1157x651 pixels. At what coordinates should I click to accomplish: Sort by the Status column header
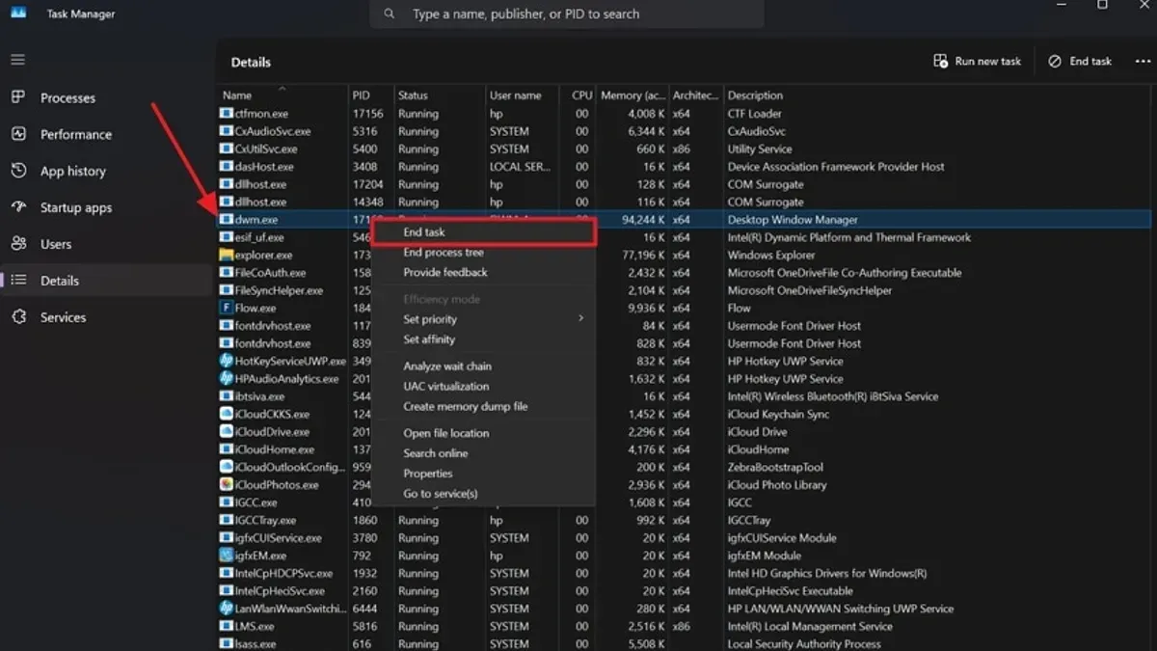439,95
